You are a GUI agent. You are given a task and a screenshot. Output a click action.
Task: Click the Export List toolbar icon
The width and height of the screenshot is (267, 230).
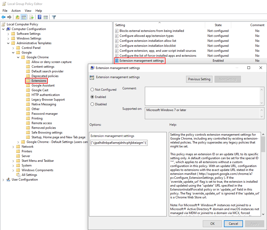(x=32, y=17)
